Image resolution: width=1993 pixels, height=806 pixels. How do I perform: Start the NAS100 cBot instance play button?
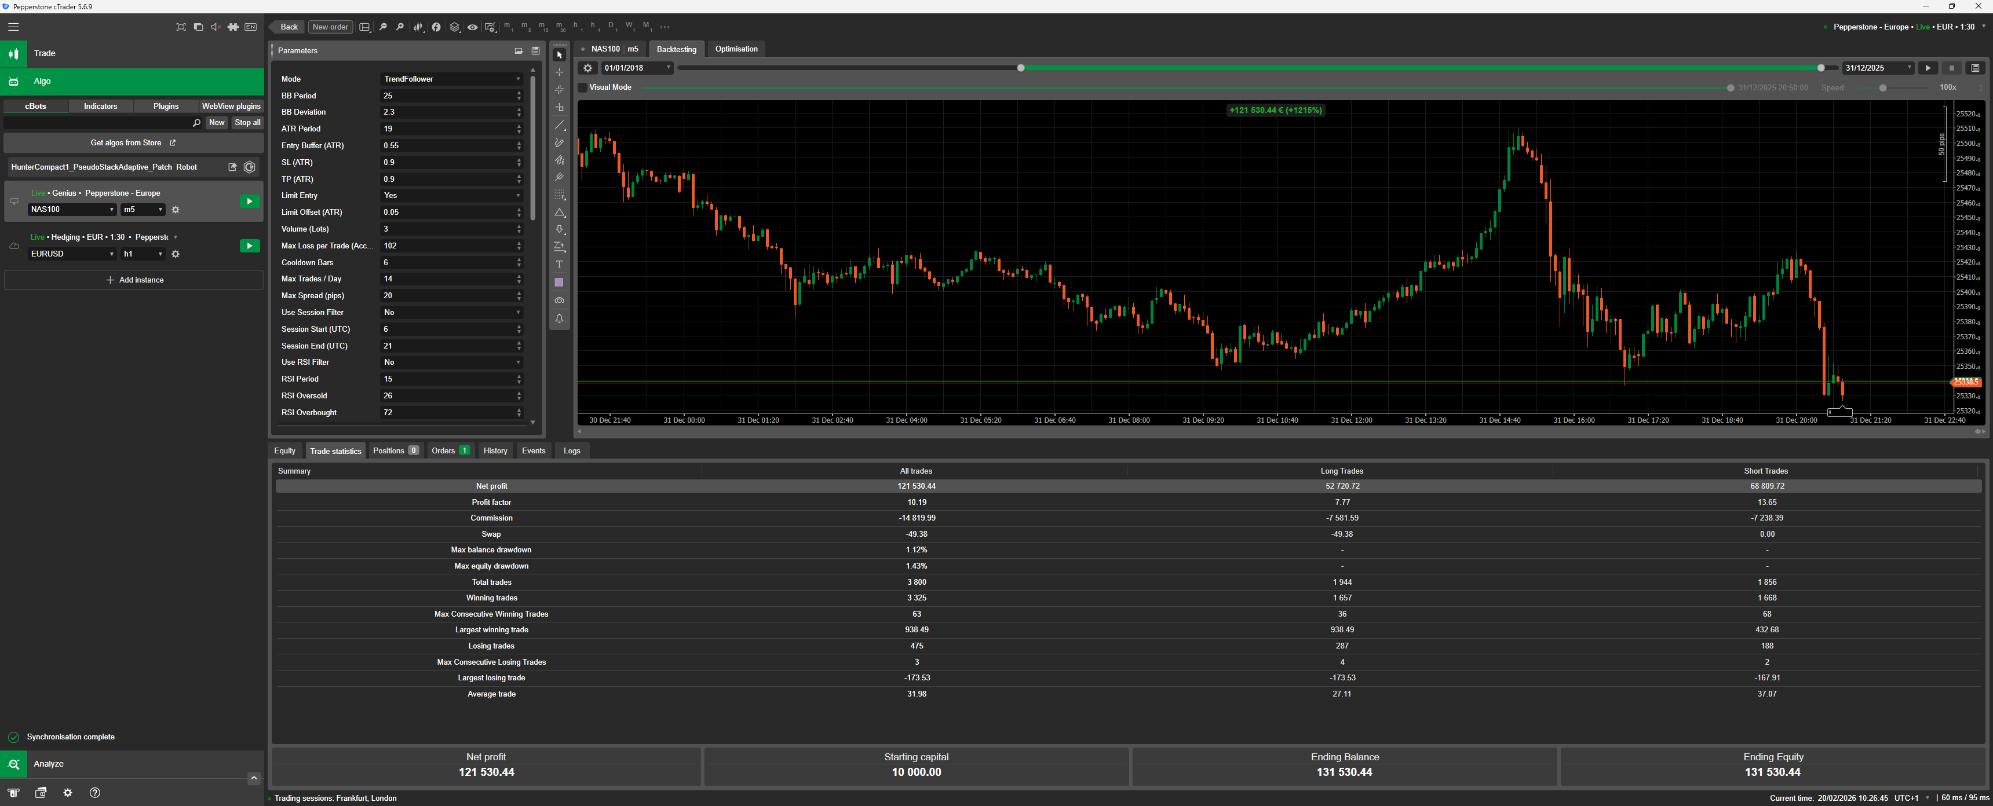coord(249,202)
